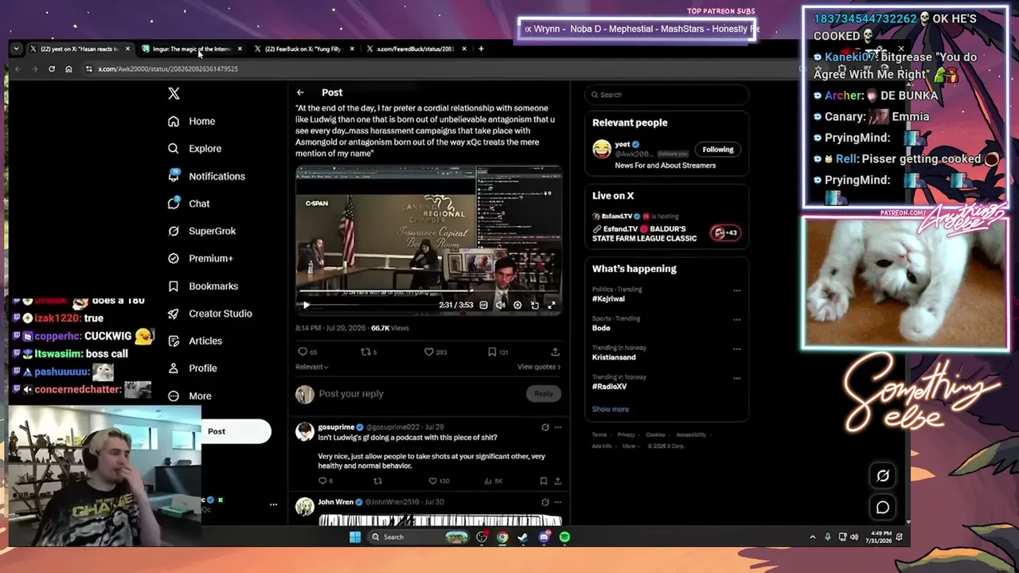Screen dimensions: 1019x573
Task: Bookmark gosuprime's reply
Action: 543,481
